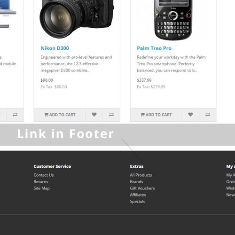
Task: Add Palm Treo Pro to cart
Action: tap(156, 115)
